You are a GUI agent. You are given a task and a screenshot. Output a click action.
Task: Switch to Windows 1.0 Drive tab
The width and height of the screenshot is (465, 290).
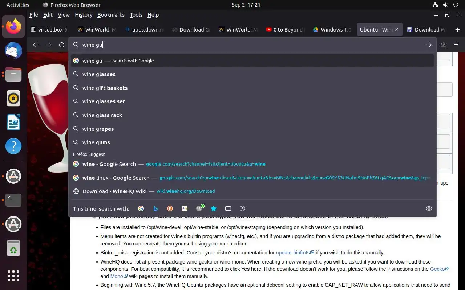[x=332, y=30]
